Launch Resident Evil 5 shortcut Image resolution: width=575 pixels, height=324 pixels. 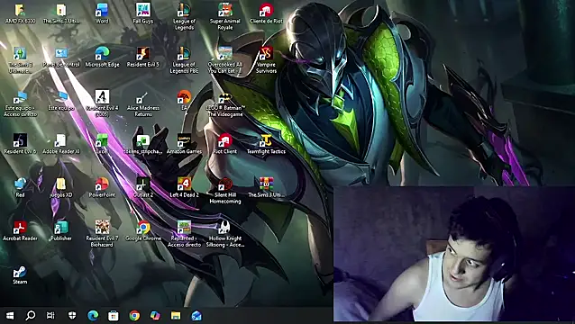click(x=143, y=57)
